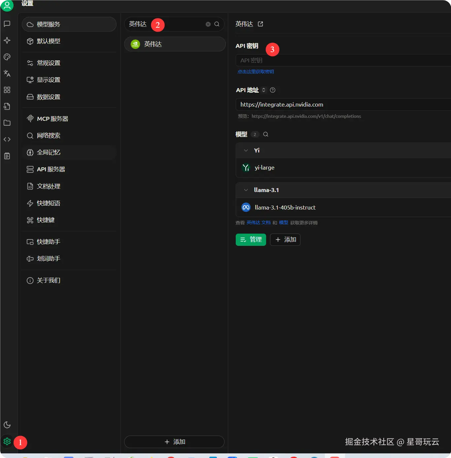Open MCP 服务器 settings page
The image size is (451, 458).
point(69,119)
